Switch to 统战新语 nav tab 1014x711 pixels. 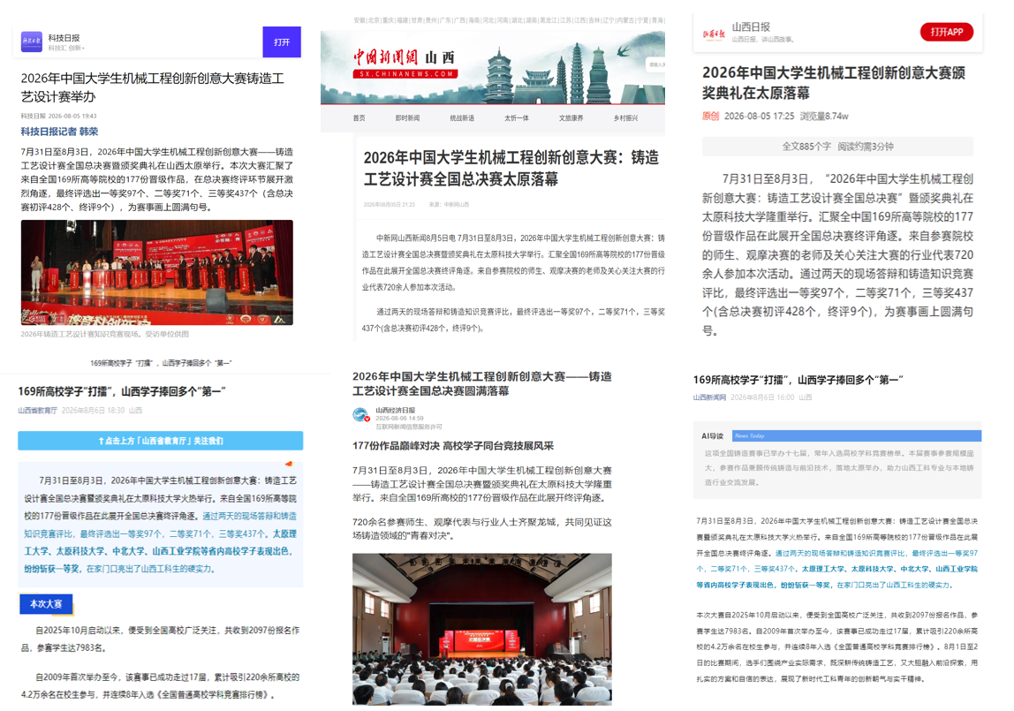click(462, 118)
